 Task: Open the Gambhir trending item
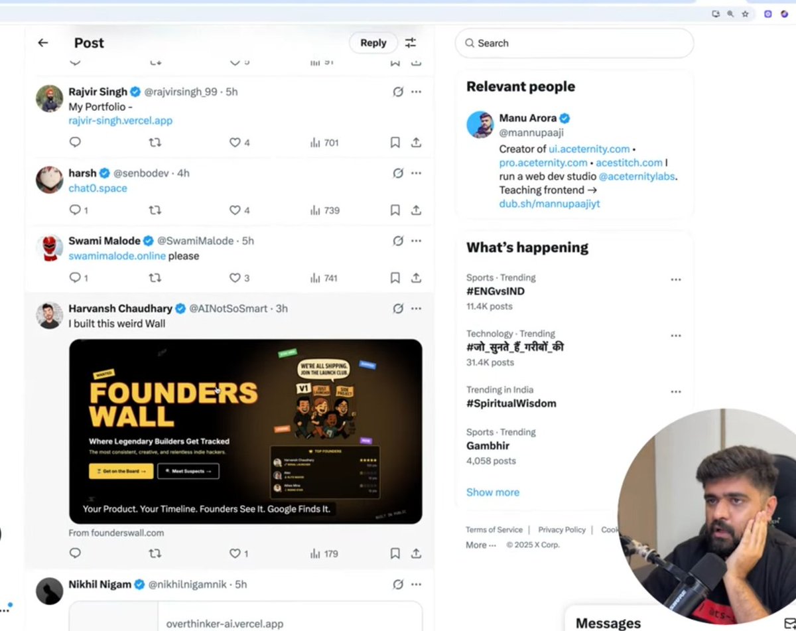click(x=488, y=446)
